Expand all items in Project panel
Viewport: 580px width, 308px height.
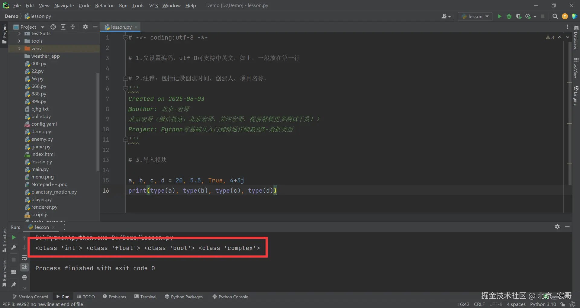pos(63,27)
